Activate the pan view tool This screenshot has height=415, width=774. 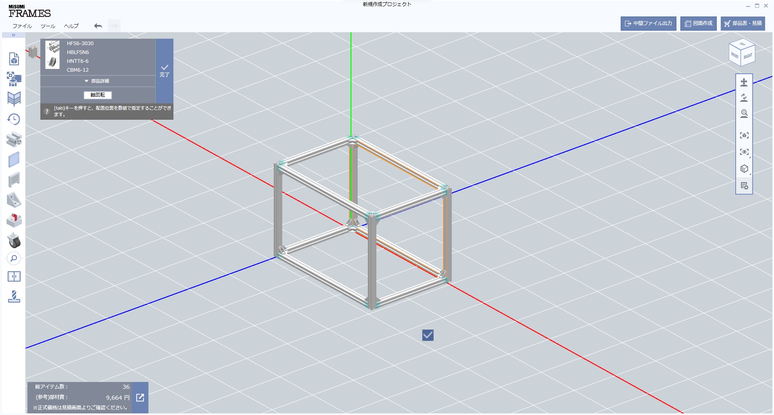(x=744, y=83)
